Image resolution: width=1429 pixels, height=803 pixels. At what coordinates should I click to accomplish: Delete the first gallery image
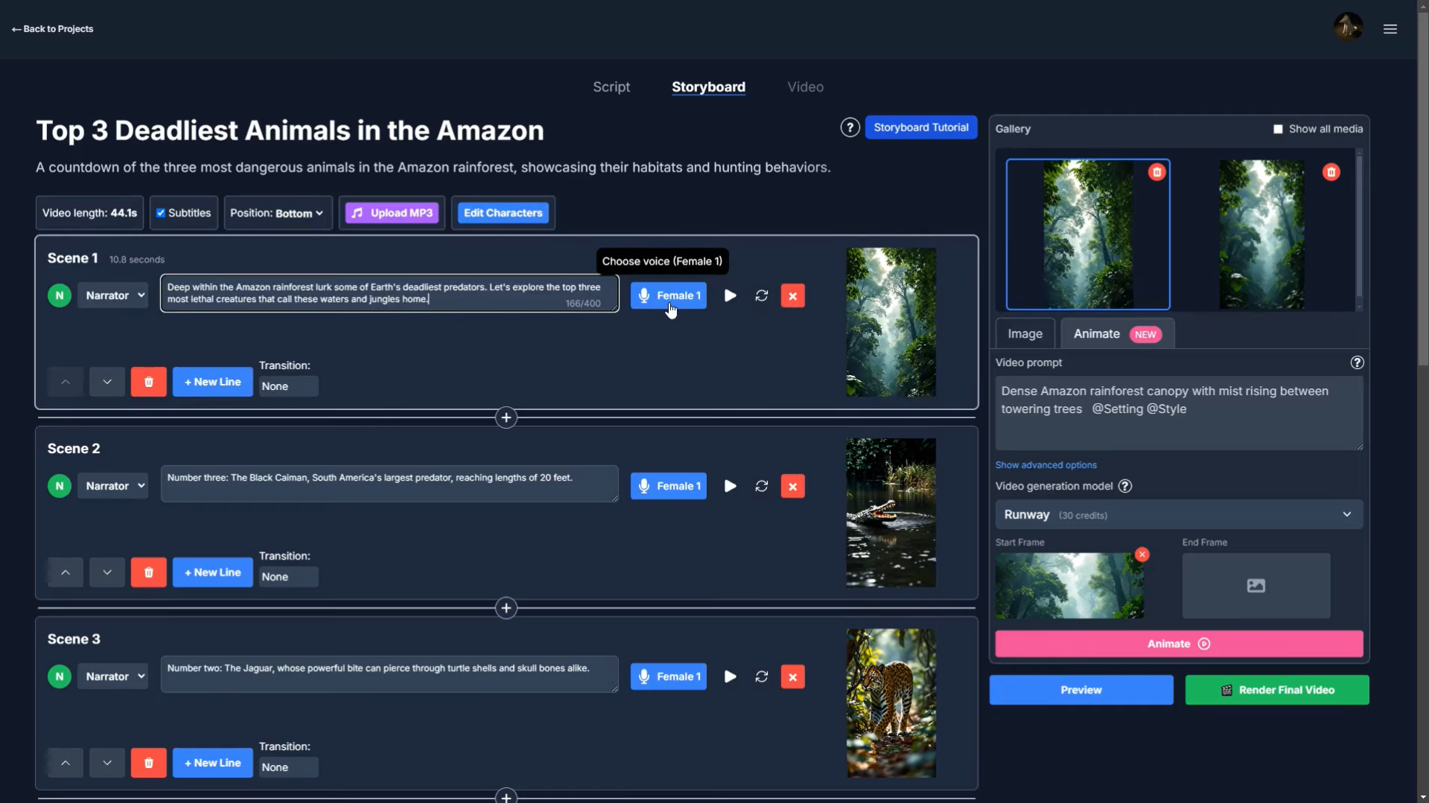coord(1156,172)
